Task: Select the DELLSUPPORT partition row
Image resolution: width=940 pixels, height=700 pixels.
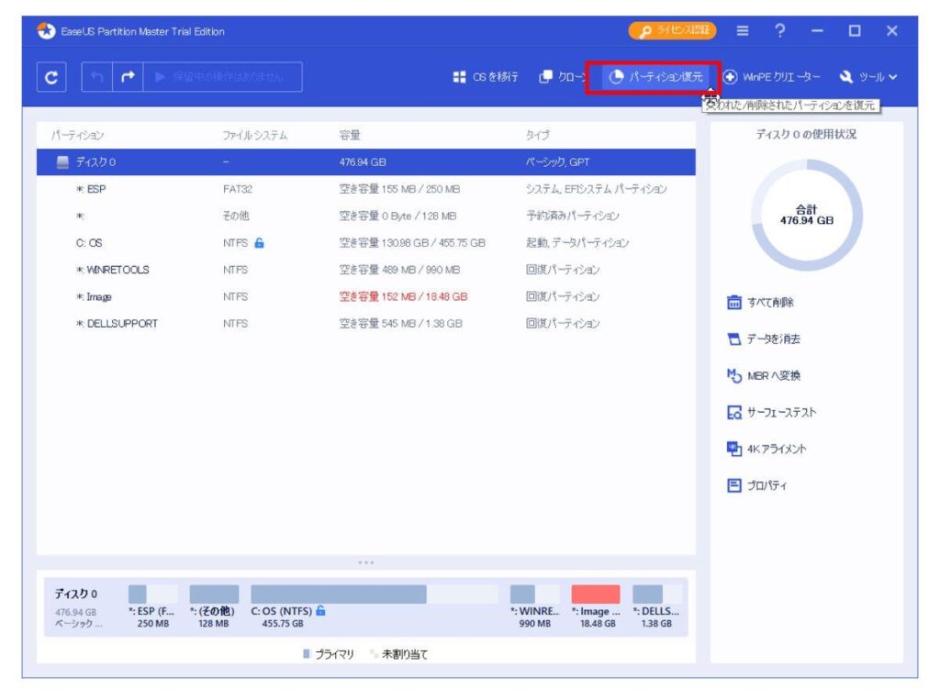Action: point(365,324)
